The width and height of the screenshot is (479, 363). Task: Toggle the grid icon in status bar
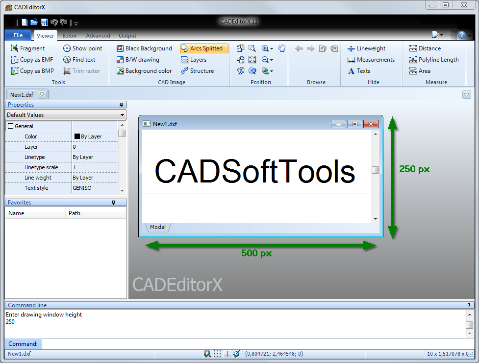click(217, 354)
